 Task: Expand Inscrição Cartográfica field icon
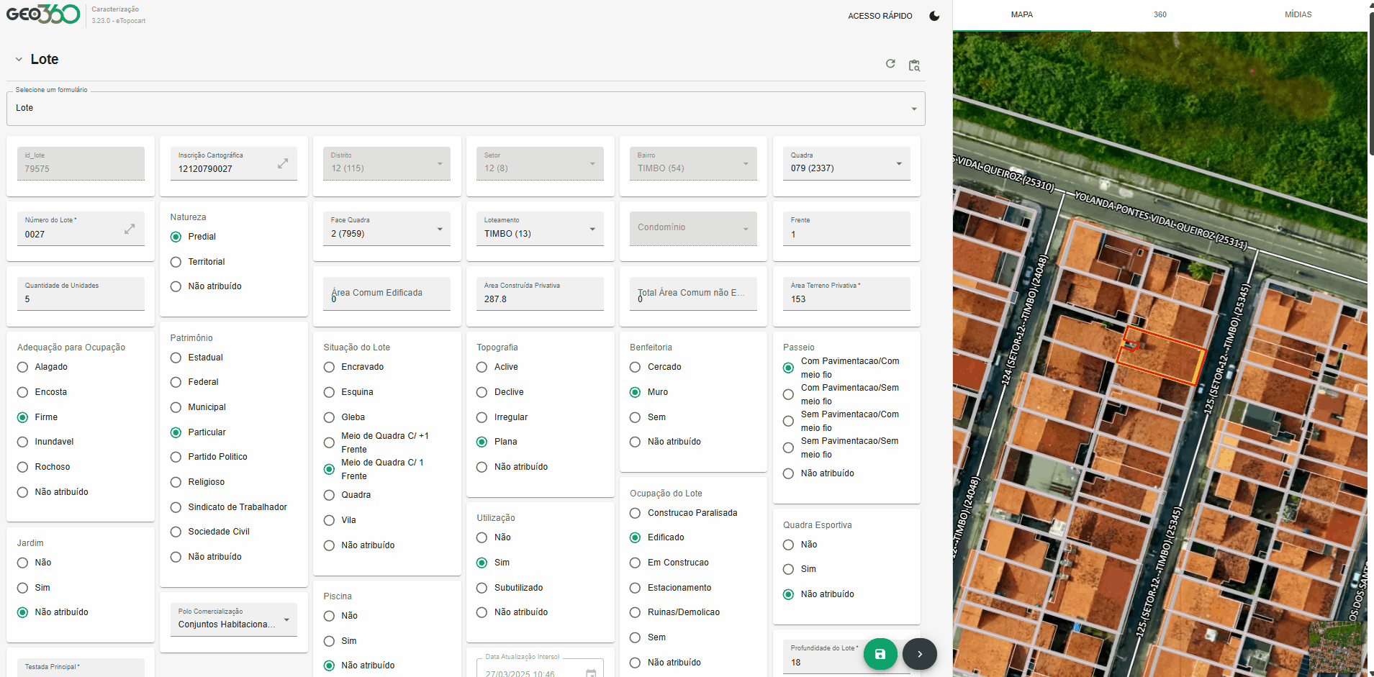tap(283, 163)
